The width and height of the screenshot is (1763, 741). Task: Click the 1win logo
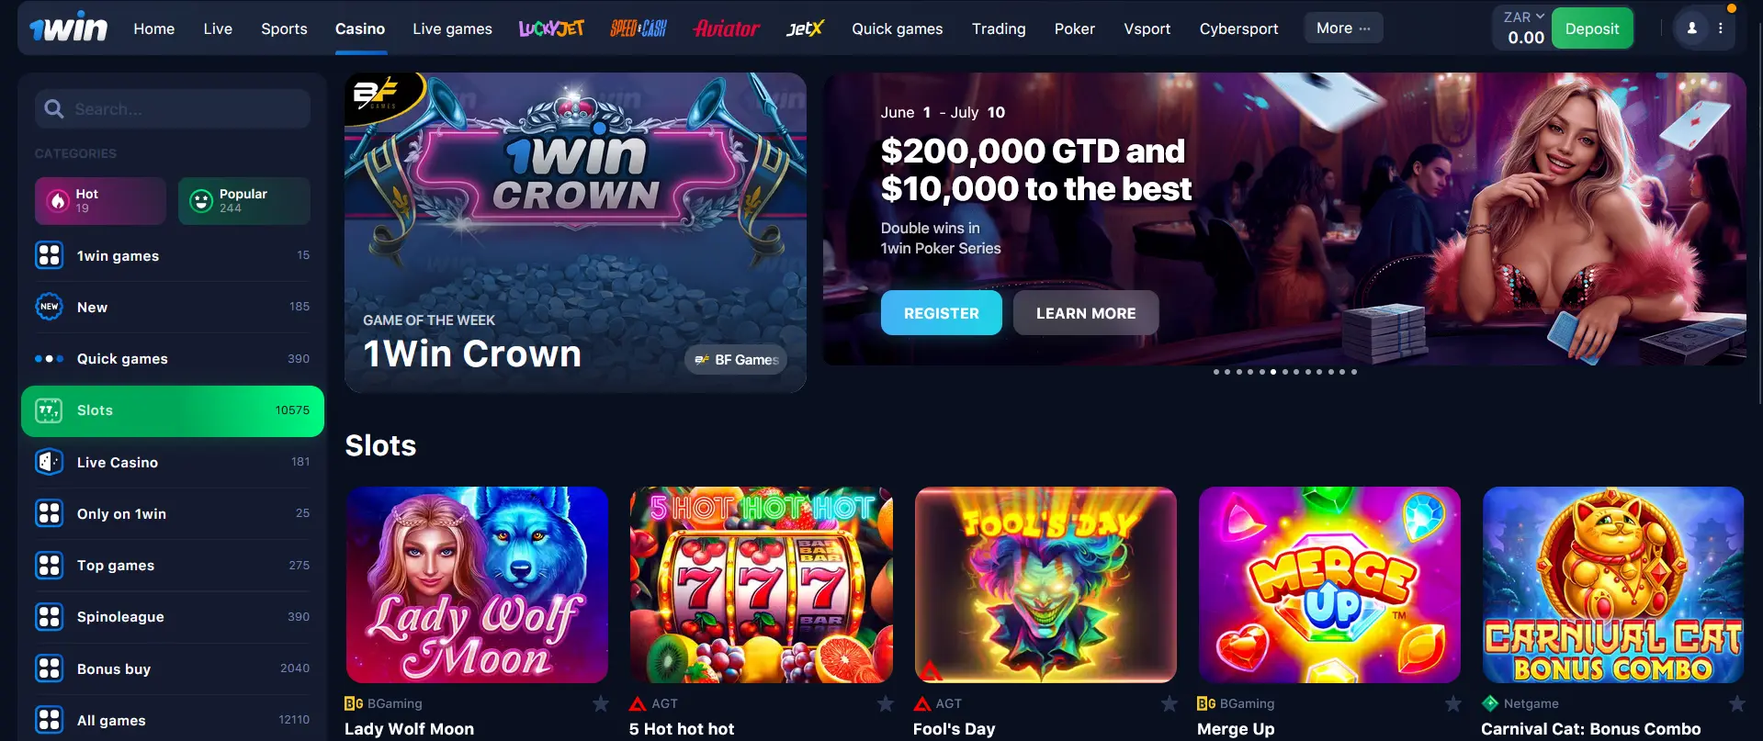pos(69,28)
